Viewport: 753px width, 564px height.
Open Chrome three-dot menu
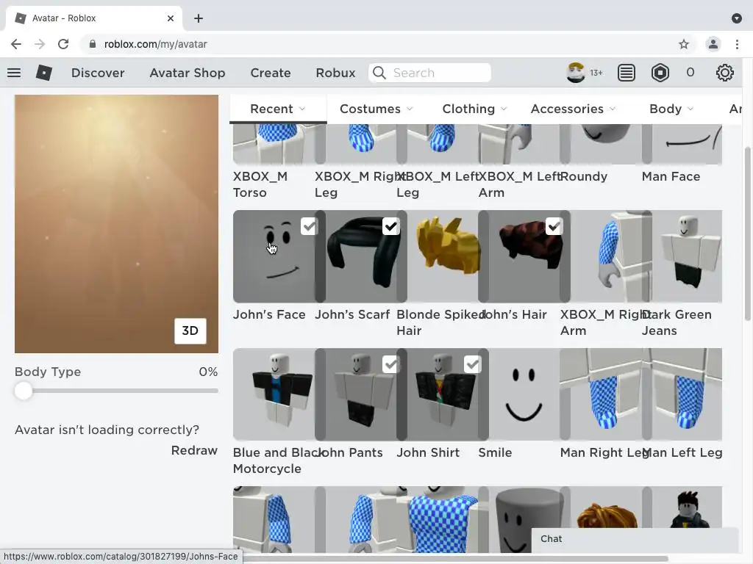tap(737, 44)
